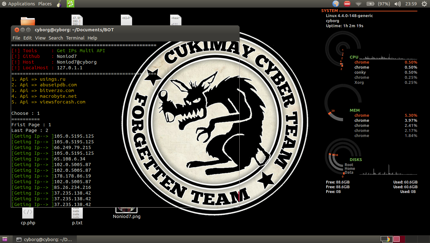
Task: Click the conky MEM heading
Action: tap(355, 110)
